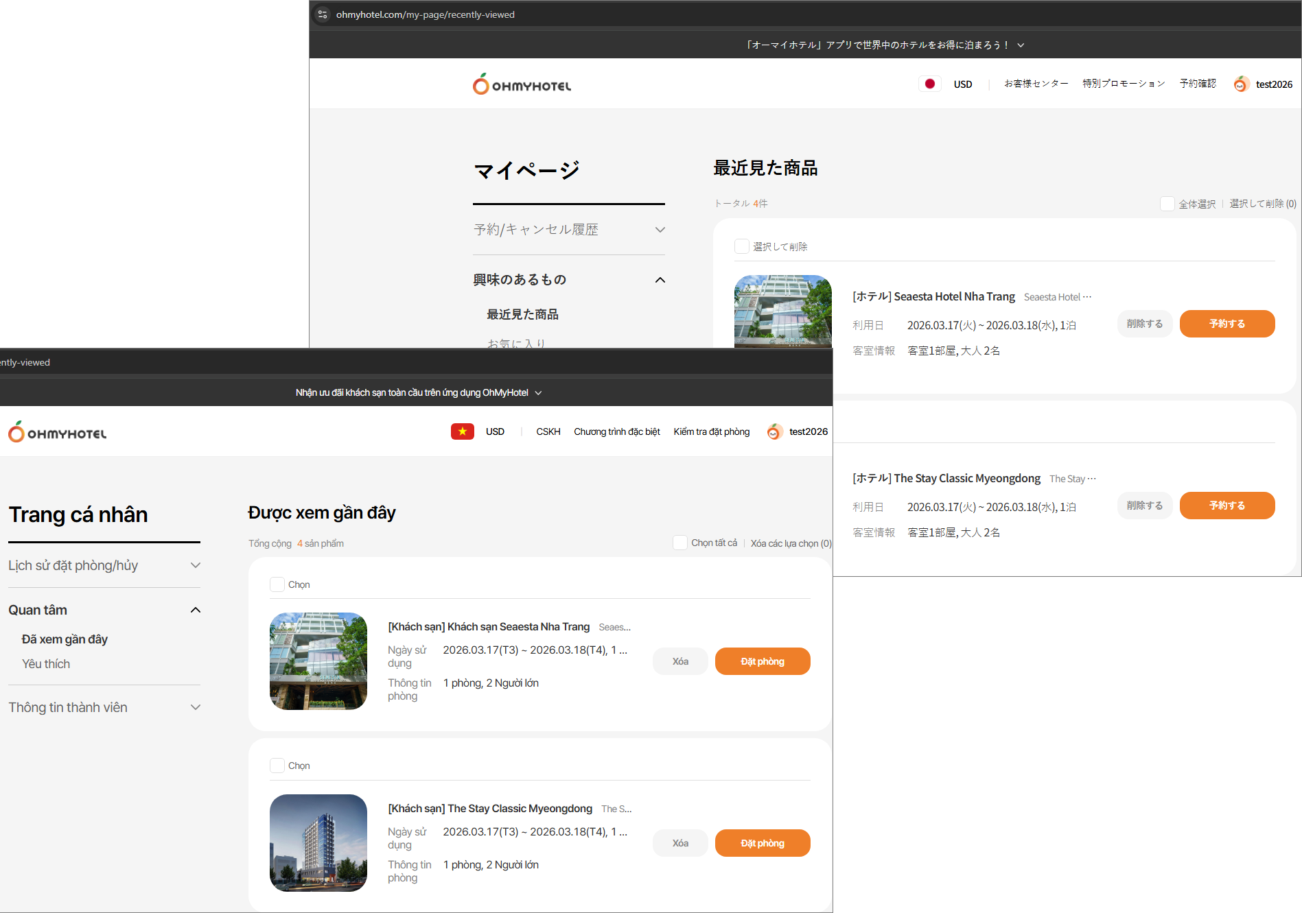Open USD currency selector in Vietnamese window

[x=495, y=431]
